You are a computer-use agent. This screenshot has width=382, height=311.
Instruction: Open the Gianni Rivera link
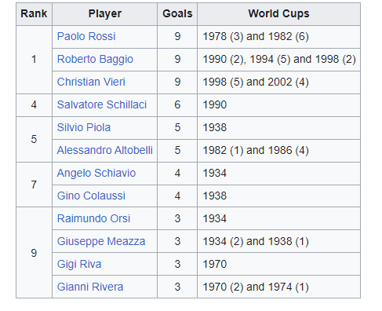[x=90, y=287]
